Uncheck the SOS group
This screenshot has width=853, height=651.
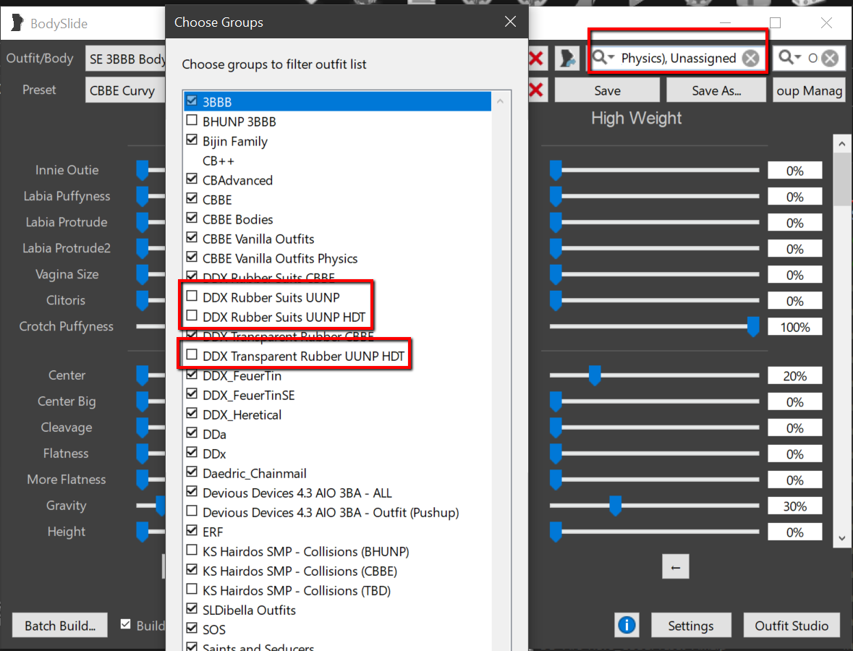pyautogui.click(x=192, y=629)
